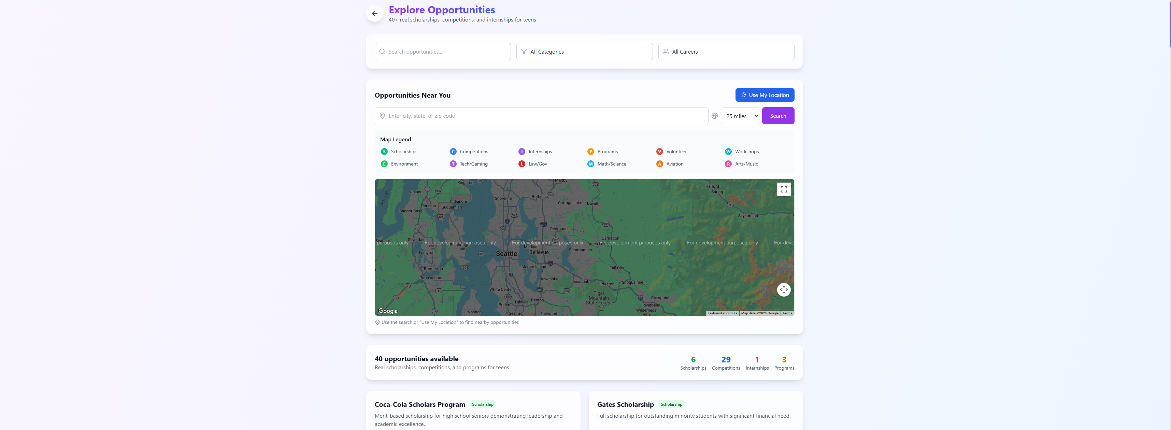Open the All Careers filter dropdown
Screen dimensions: 1171x430
pos(726,52)
